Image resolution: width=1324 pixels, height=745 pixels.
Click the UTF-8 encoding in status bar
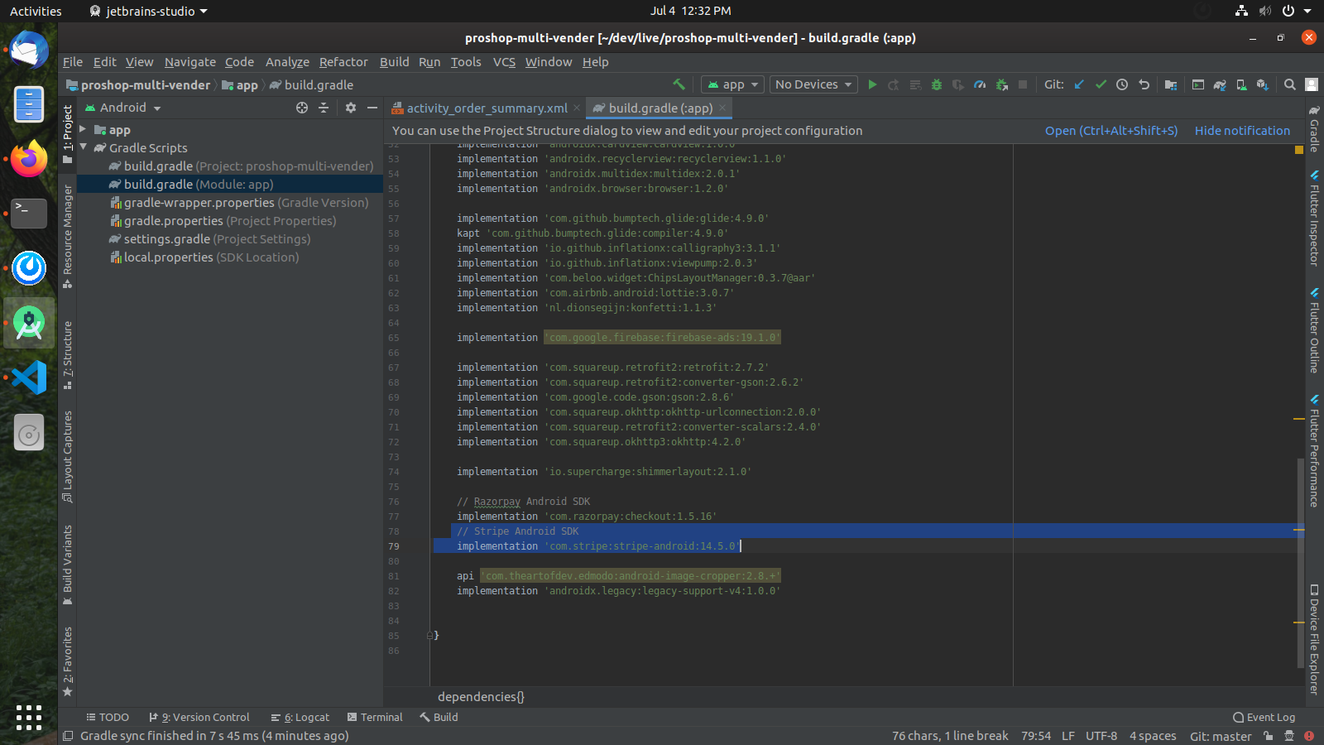tap(1101, 736)
